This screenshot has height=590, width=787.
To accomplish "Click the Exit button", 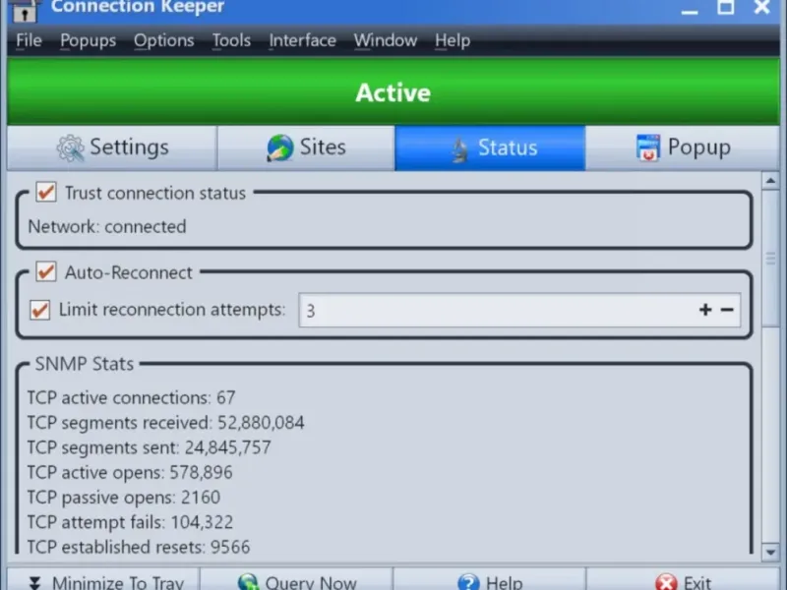I will pos(683,580).
